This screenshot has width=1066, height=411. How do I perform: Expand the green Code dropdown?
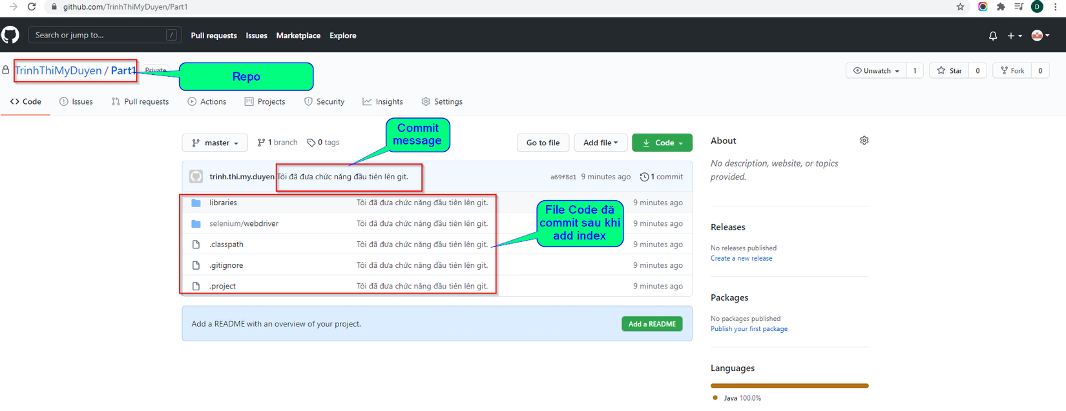[x=662, y=143]
